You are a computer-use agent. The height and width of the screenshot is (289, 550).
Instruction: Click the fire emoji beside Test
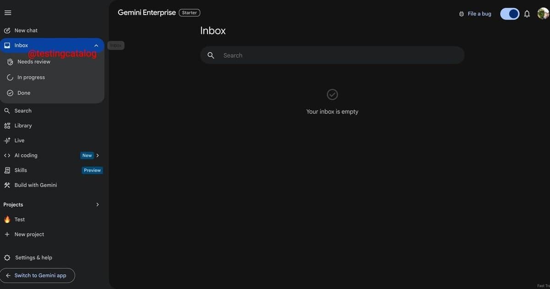tap(7, 219)
